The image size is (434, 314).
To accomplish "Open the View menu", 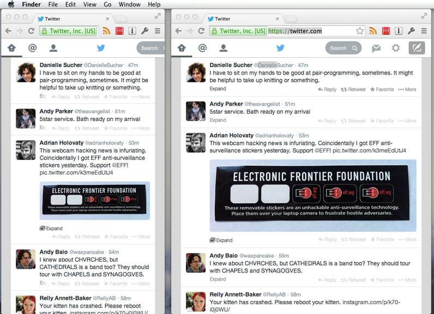I will pos(89,4).
